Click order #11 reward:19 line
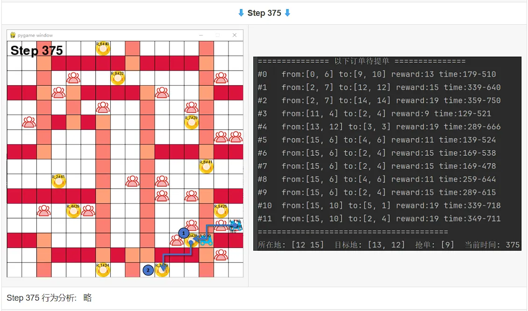 [379, 219]
